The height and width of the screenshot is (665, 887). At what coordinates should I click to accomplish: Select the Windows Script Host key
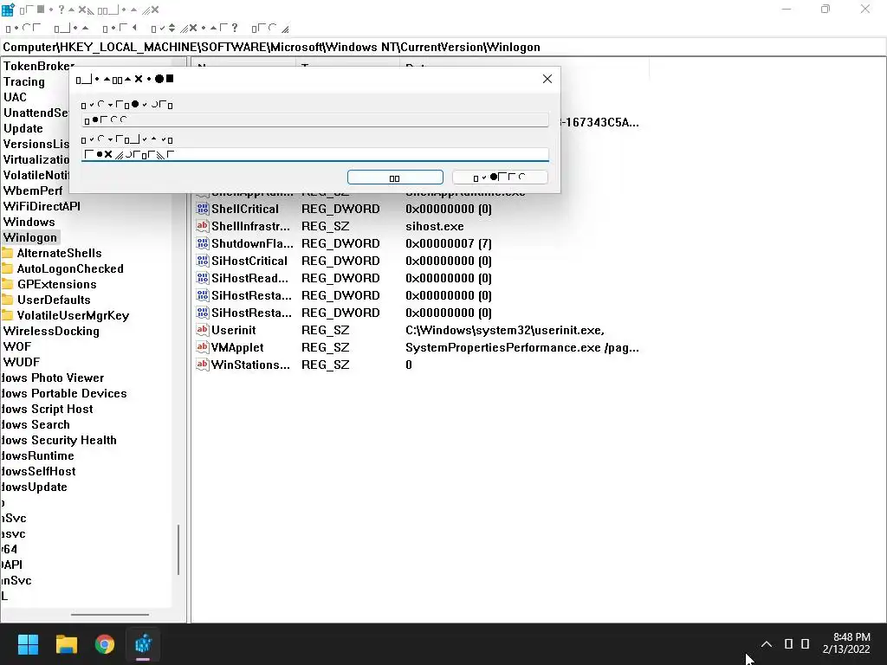click(x=47, y=409)
